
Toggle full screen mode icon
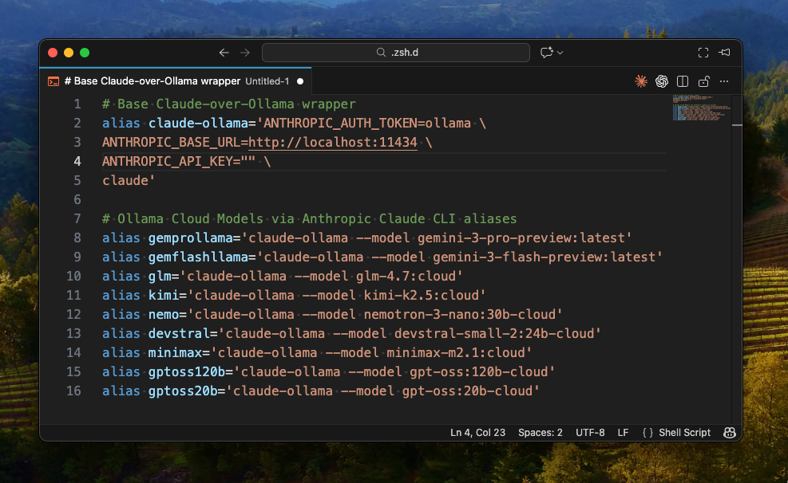point(703,53)
